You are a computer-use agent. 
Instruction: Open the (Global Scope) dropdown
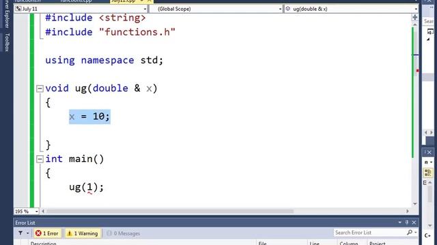[x=280, y=9]
